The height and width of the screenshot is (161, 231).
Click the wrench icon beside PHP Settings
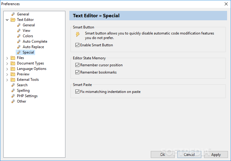[x=13, y=96]
